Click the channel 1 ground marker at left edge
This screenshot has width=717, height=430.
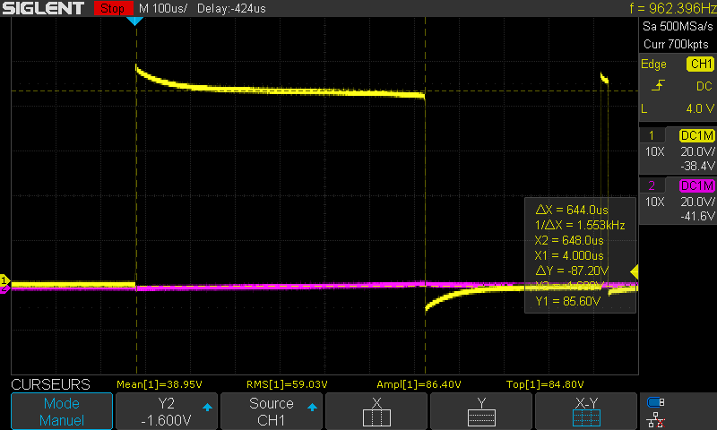coord(4,283)
